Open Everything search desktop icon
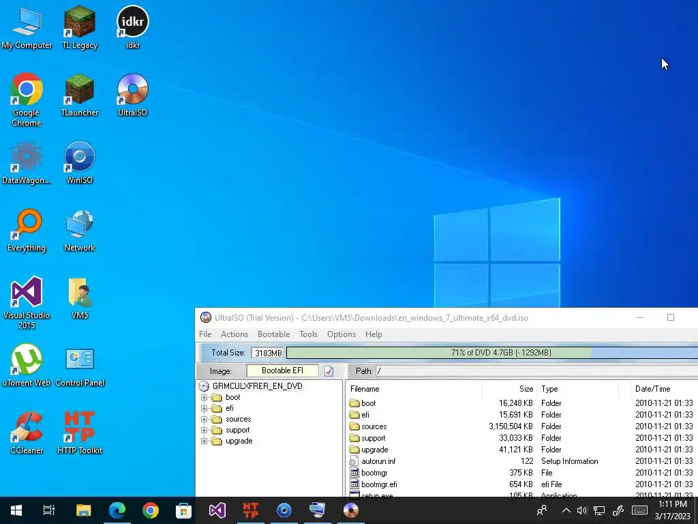Viewport: 698px width, 524px height. click(x=27, y=231)
